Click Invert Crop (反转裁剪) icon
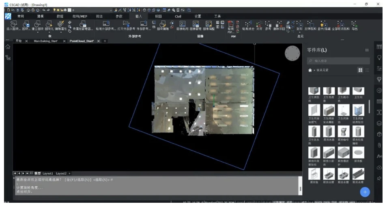Viewport: 387px width, 206px height. (x=310, y=24)
